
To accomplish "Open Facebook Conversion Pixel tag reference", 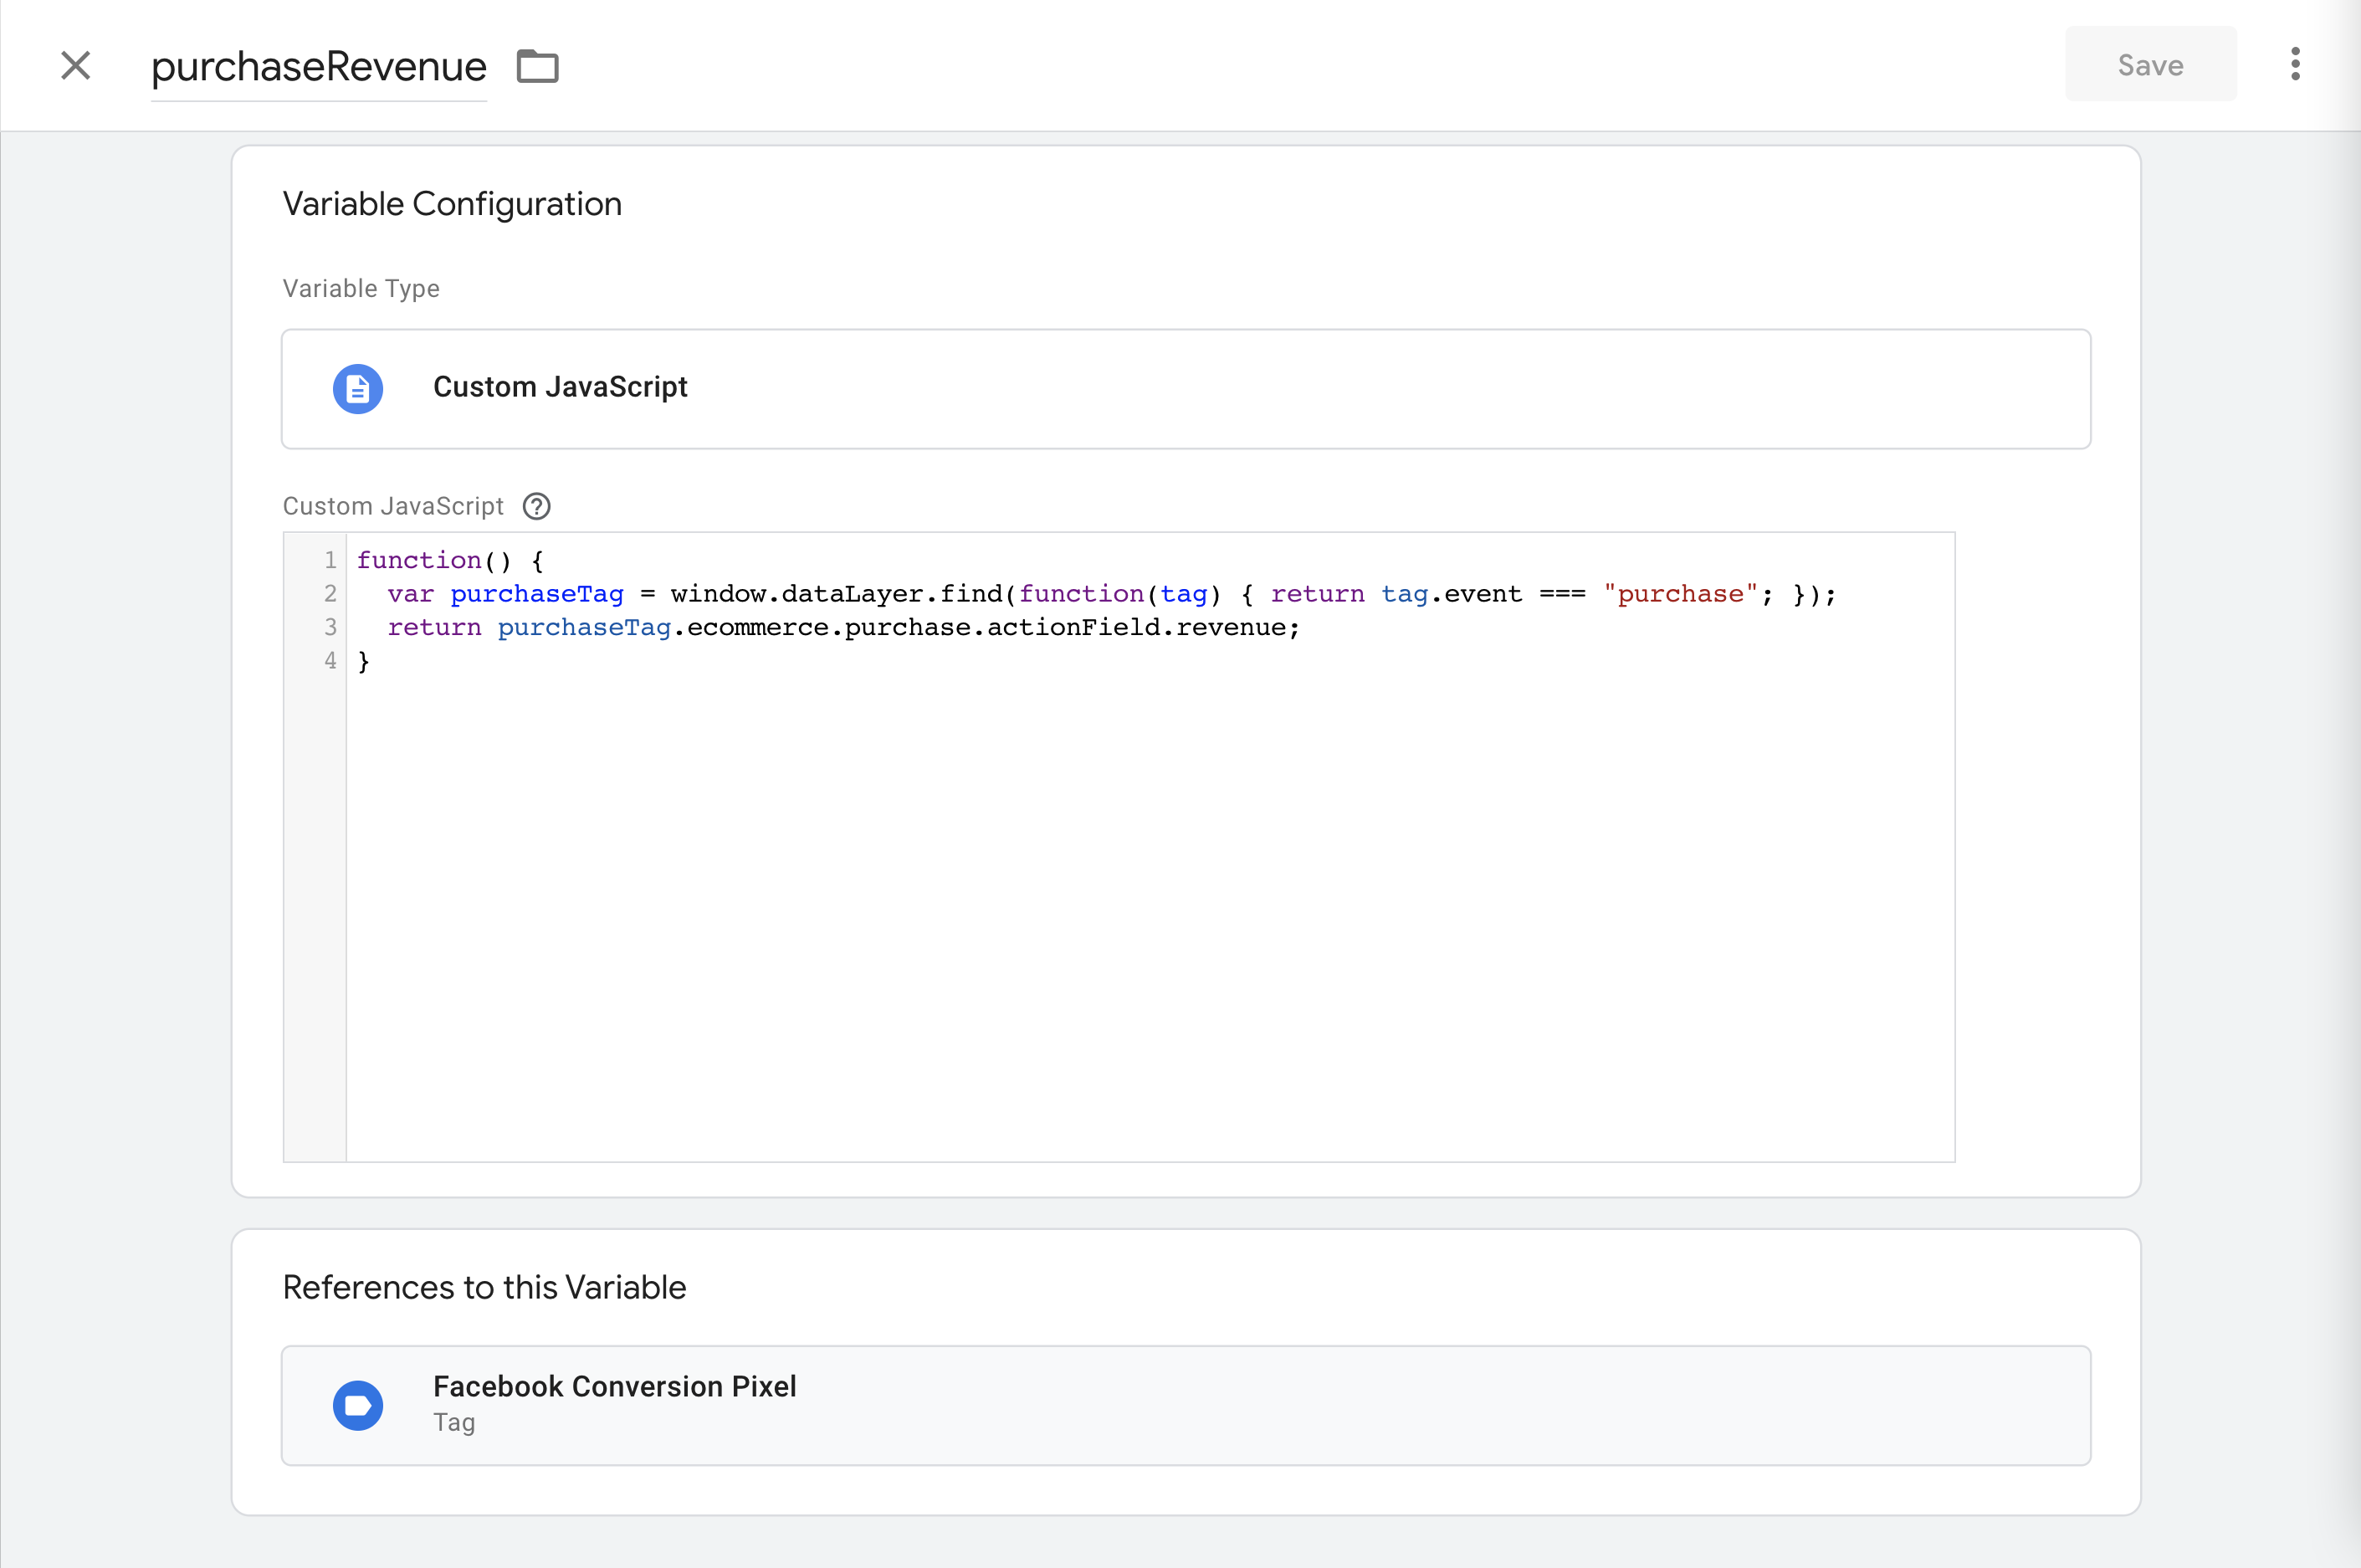I will (1186, 1405).
